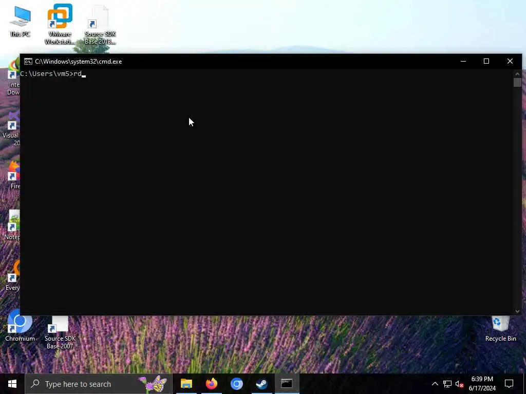Click the muted volume tray icon
This screenshot has width=526, height=394.
click(x=459, y=384)
